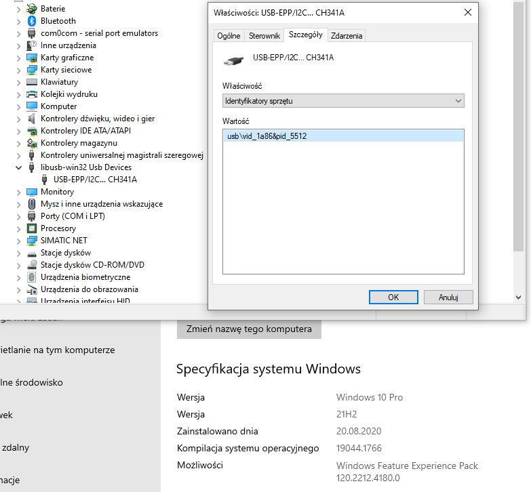Viewport: 531px width, 492px height.
Task: Select USB-EPP/I2C... CH341A device in tree
Action: click(x=95, y=180)
